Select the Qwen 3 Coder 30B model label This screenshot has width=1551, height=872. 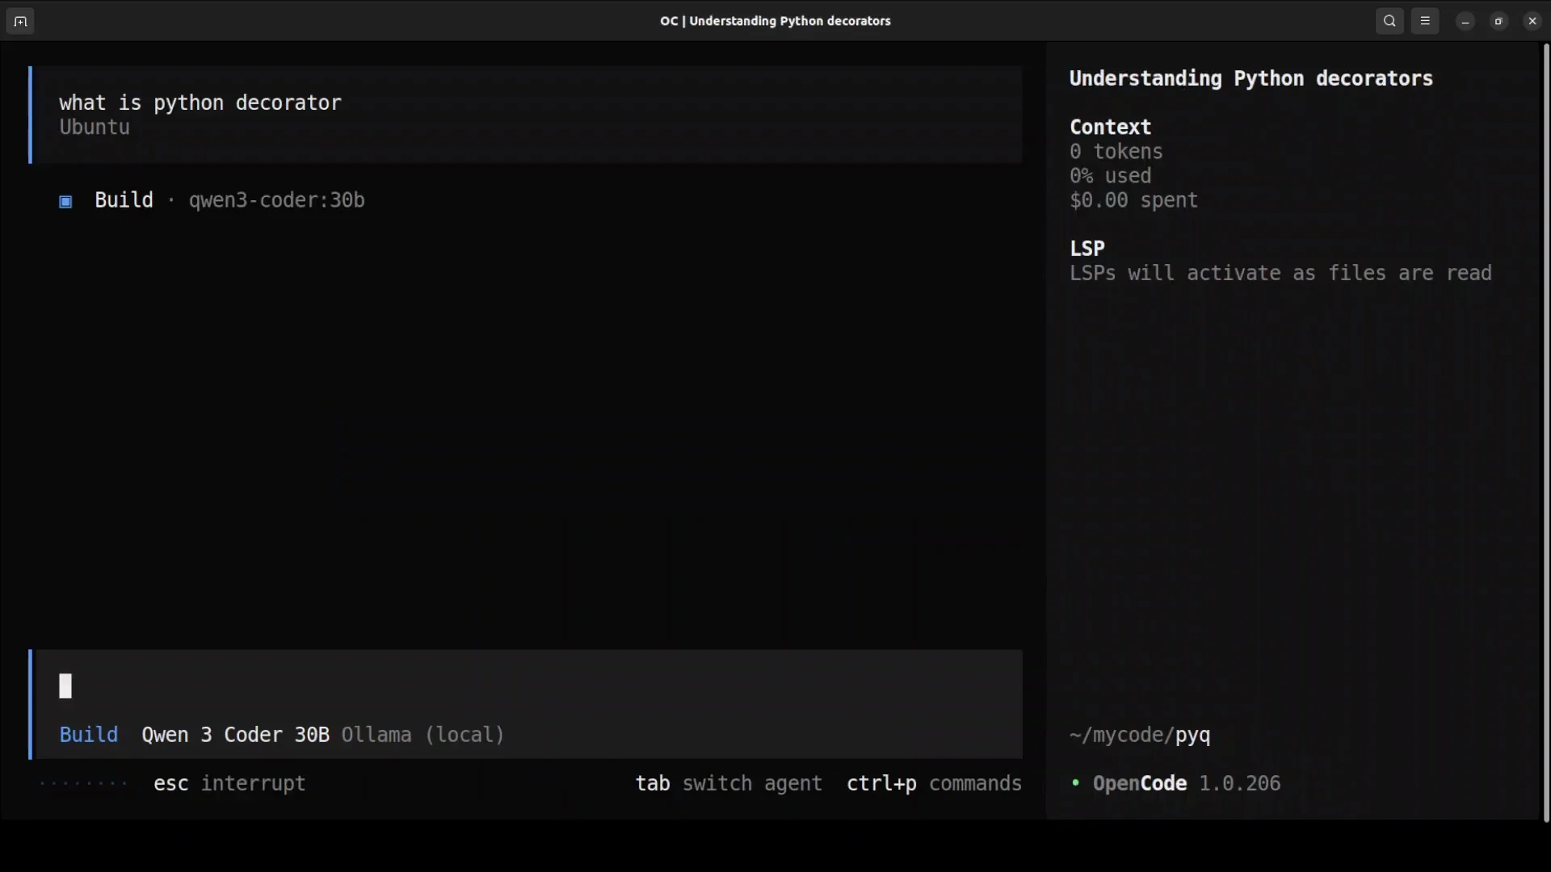[x=235, y=735]
